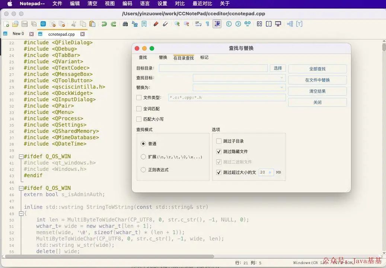Switch to the 替换 tab
The width and height of the screenshot is (386, 268).
point(163,57)
